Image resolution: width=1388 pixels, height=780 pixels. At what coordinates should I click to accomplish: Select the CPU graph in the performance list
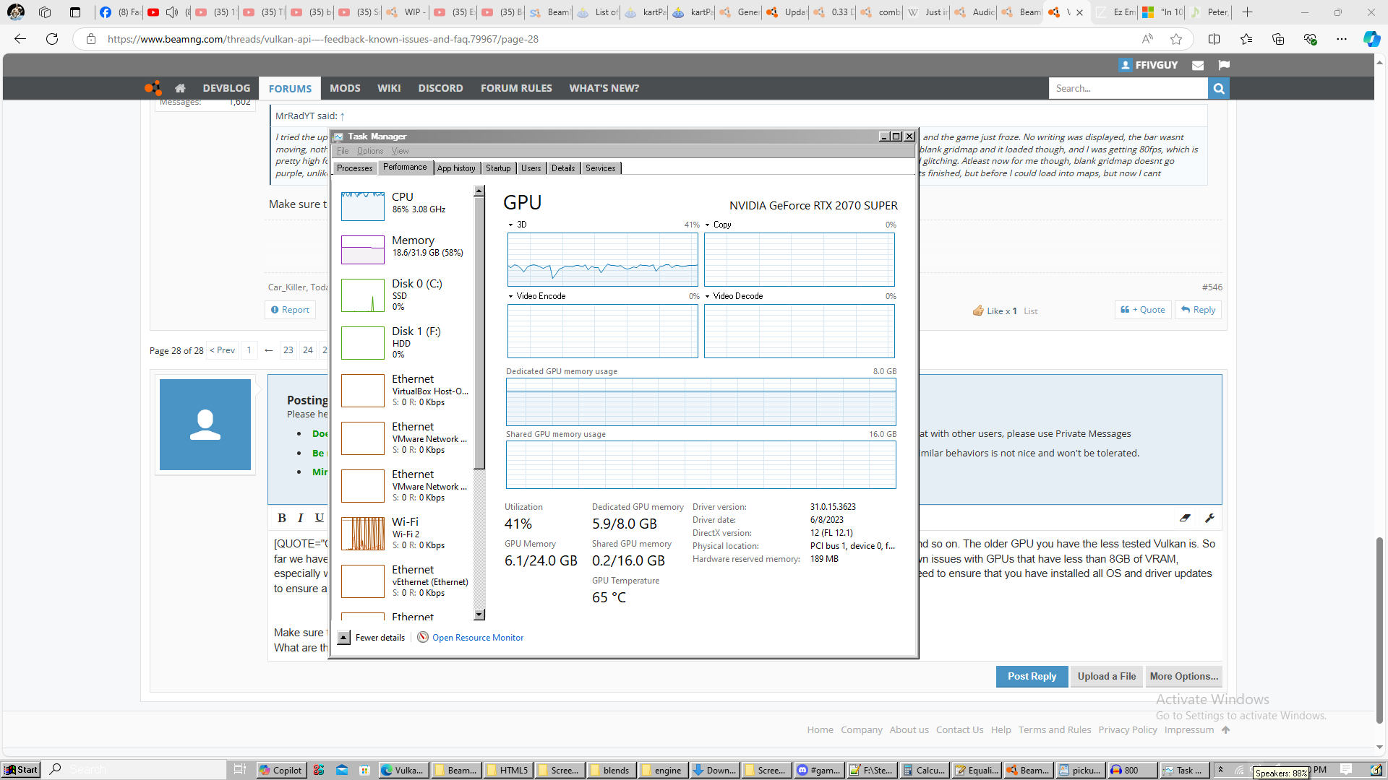[x=362, y=207]
